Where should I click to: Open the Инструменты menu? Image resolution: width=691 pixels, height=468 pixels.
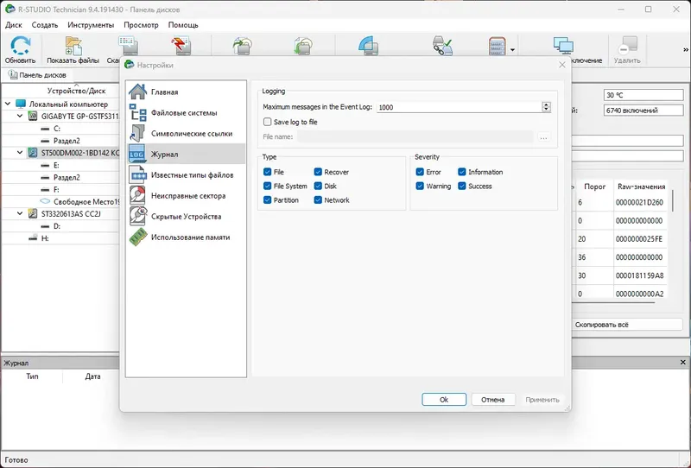pyautogui.click(x=91, y=25)
